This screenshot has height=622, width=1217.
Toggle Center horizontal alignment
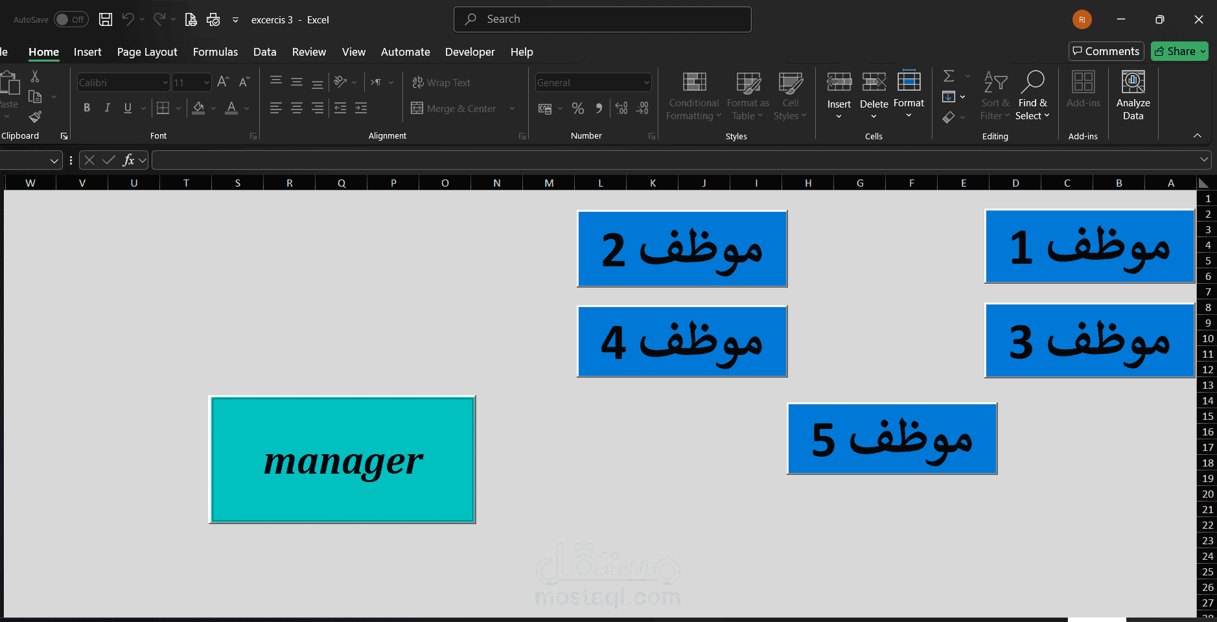point(297,108)
